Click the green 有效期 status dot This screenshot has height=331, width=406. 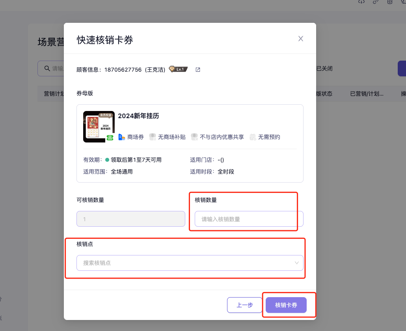click(107, 160)
